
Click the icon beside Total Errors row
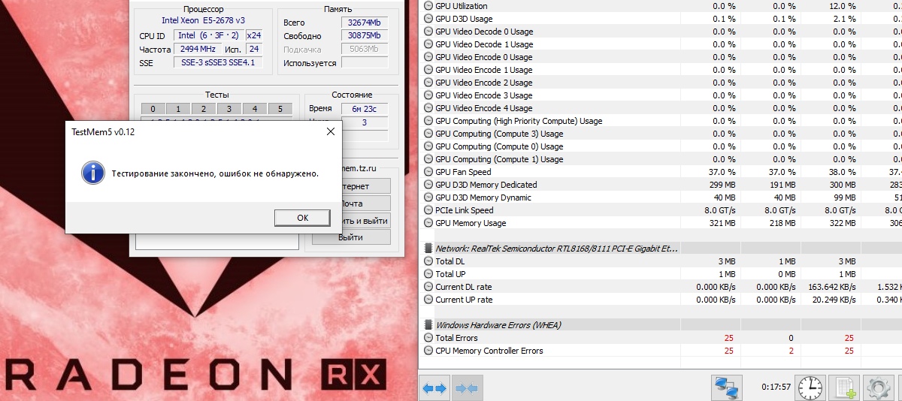point(428,338)
